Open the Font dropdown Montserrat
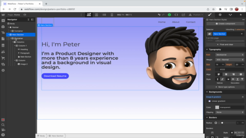The width and height of the screenshot is (246, 138). pyautogui.click(x=230, y=55)
